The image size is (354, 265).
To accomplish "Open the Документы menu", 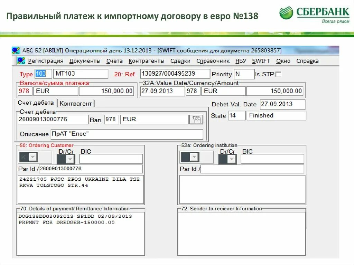I will 85,61.
